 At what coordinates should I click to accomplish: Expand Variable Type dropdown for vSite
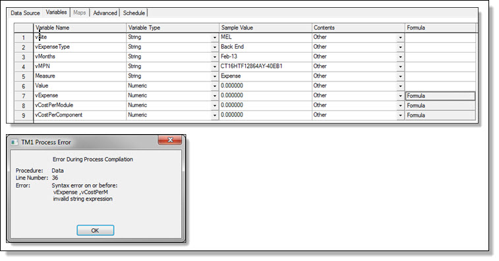click(x=215, y=37)
